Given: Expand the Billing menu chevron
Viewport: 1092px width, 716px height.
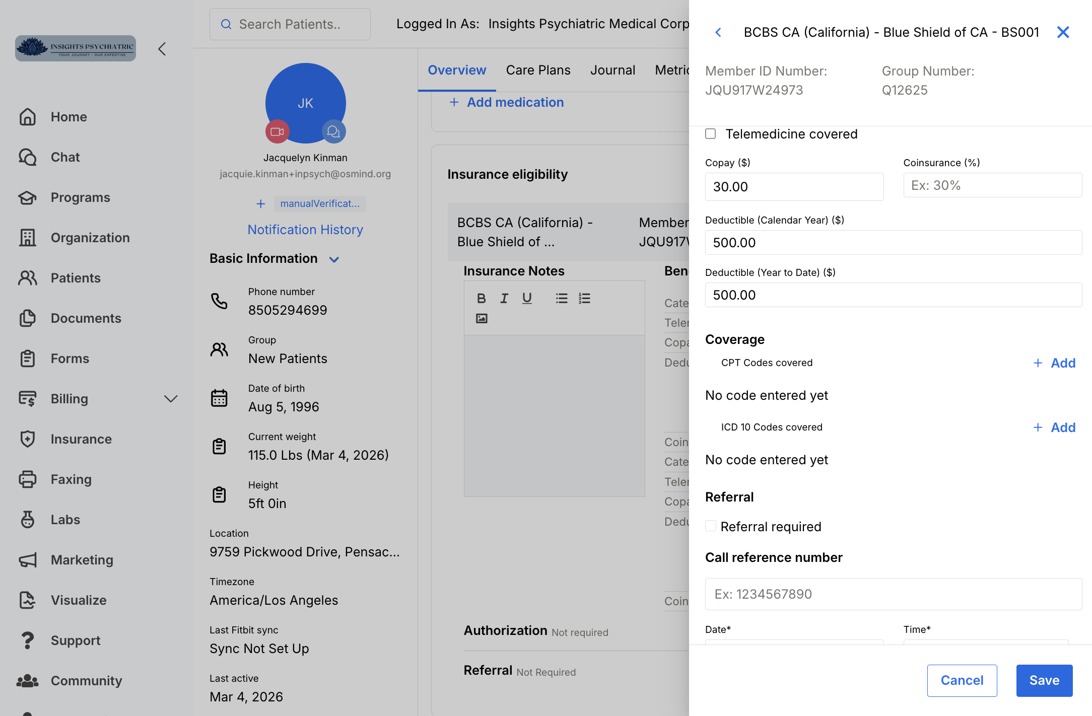Looking at the screenshot, I should (171, 399).
